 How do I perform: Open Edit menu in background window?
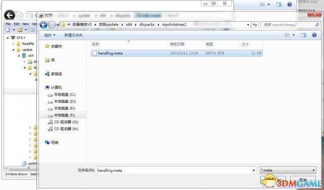pyautogui.click(x=17, y=24)
